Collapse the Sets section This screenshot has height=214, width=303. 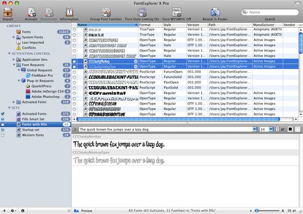pyautogui.click(x=9, y=108)
